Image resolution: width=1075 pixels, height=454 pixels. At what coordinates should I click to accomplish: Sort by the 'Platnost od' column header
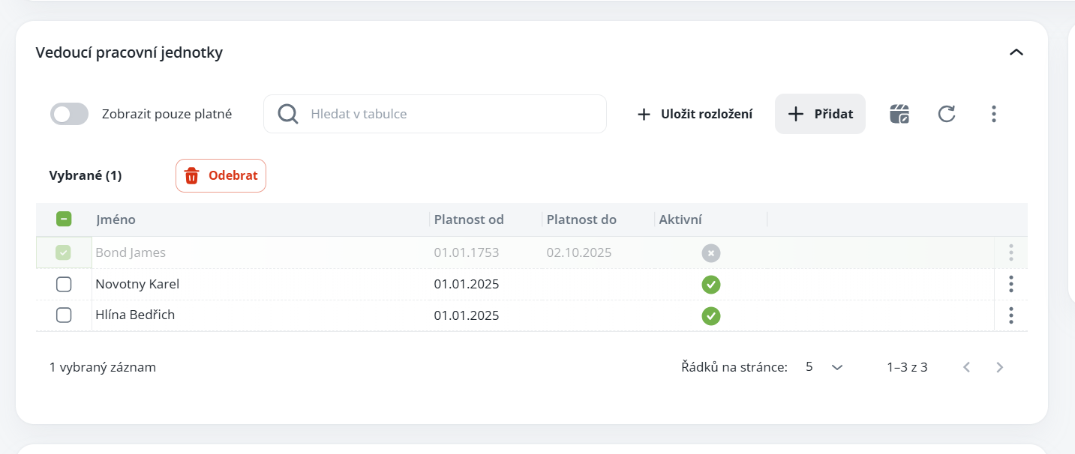point(469,220)
